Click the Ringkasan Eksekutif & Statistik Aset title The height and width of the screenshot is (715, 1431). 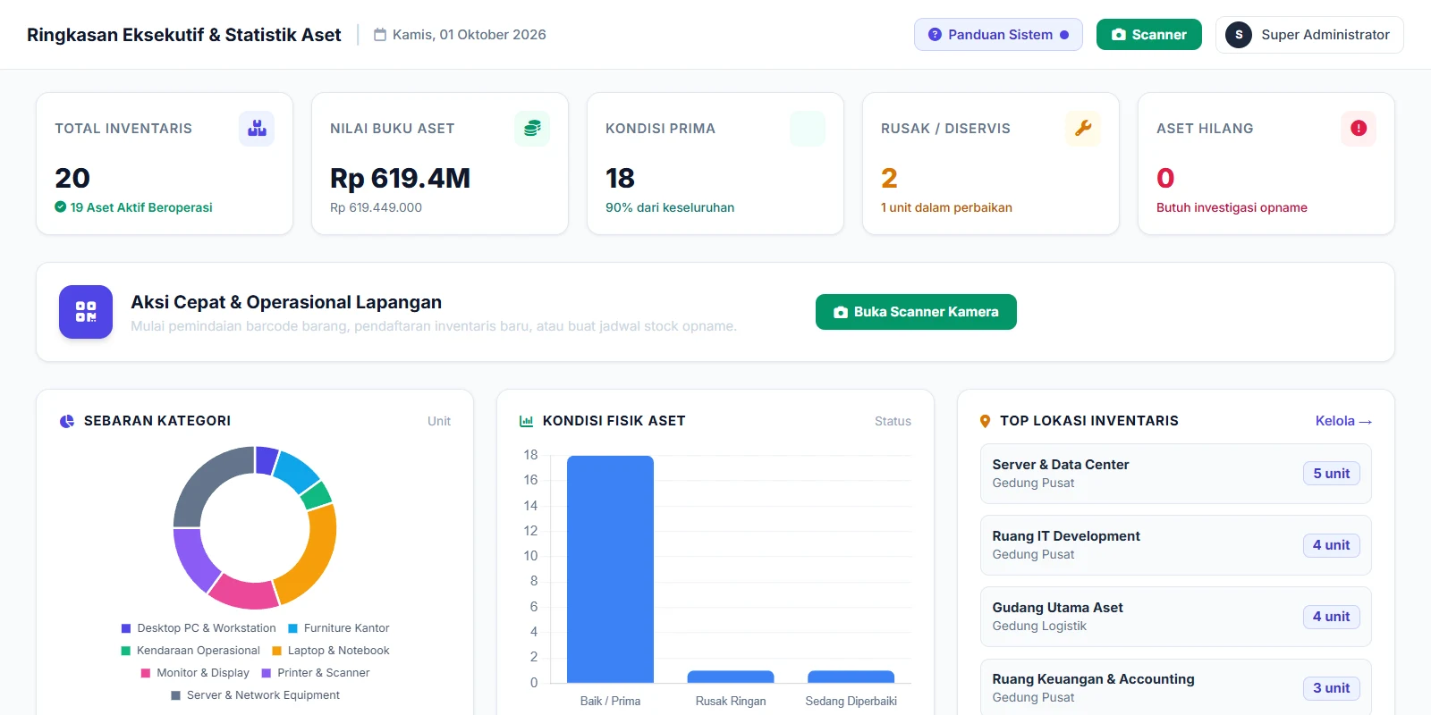[184, 35]
